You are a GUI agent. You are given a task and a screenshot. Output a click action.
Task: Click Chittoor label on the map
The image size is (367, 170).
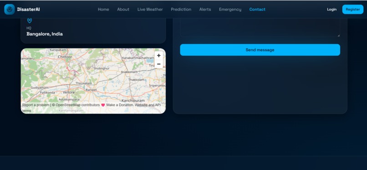[65, 57]
